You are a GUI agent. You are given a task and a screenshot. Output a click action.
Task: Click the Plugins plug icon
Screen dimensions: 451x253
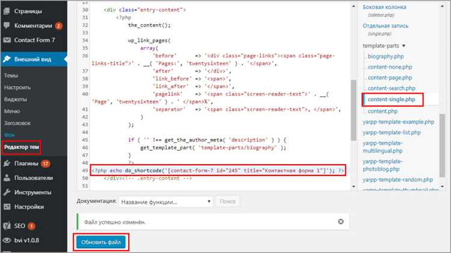[7, 163]
